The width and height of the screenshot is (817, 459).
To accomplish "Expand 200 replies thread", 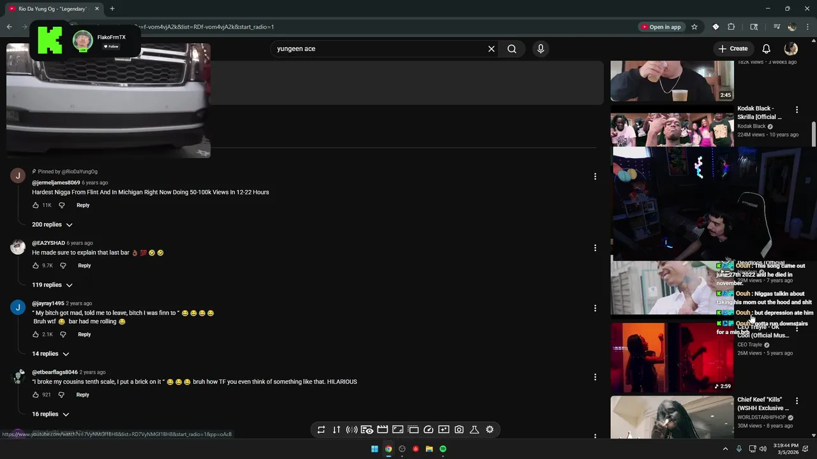I will coord(52,224).
